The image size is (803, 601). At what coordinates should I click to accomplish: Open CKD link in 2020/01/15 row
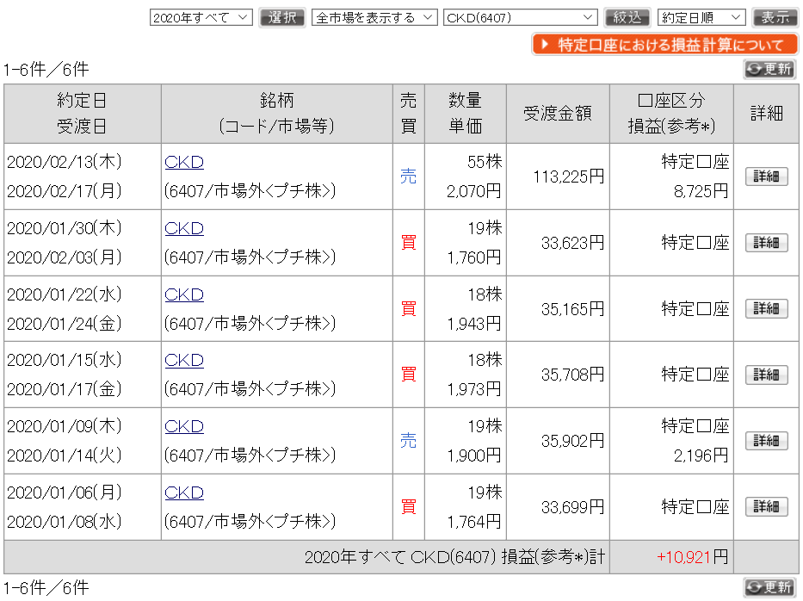(x=184, y=360)
